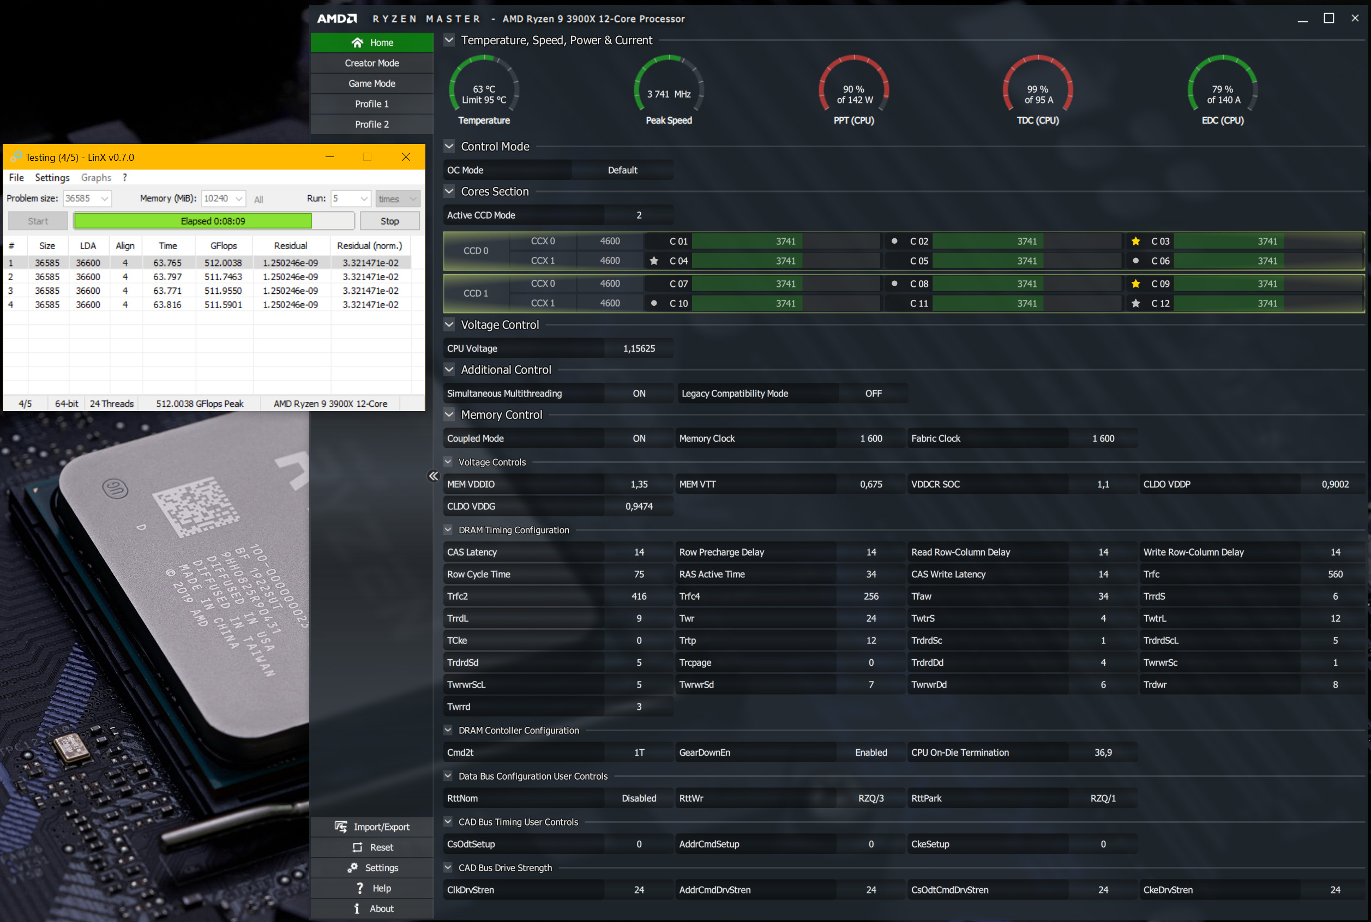Image resolution: width=1371 pixels, height=922 pixels.
Task: Click the star icon beside core C 04
Action: (x=654, y=261)
